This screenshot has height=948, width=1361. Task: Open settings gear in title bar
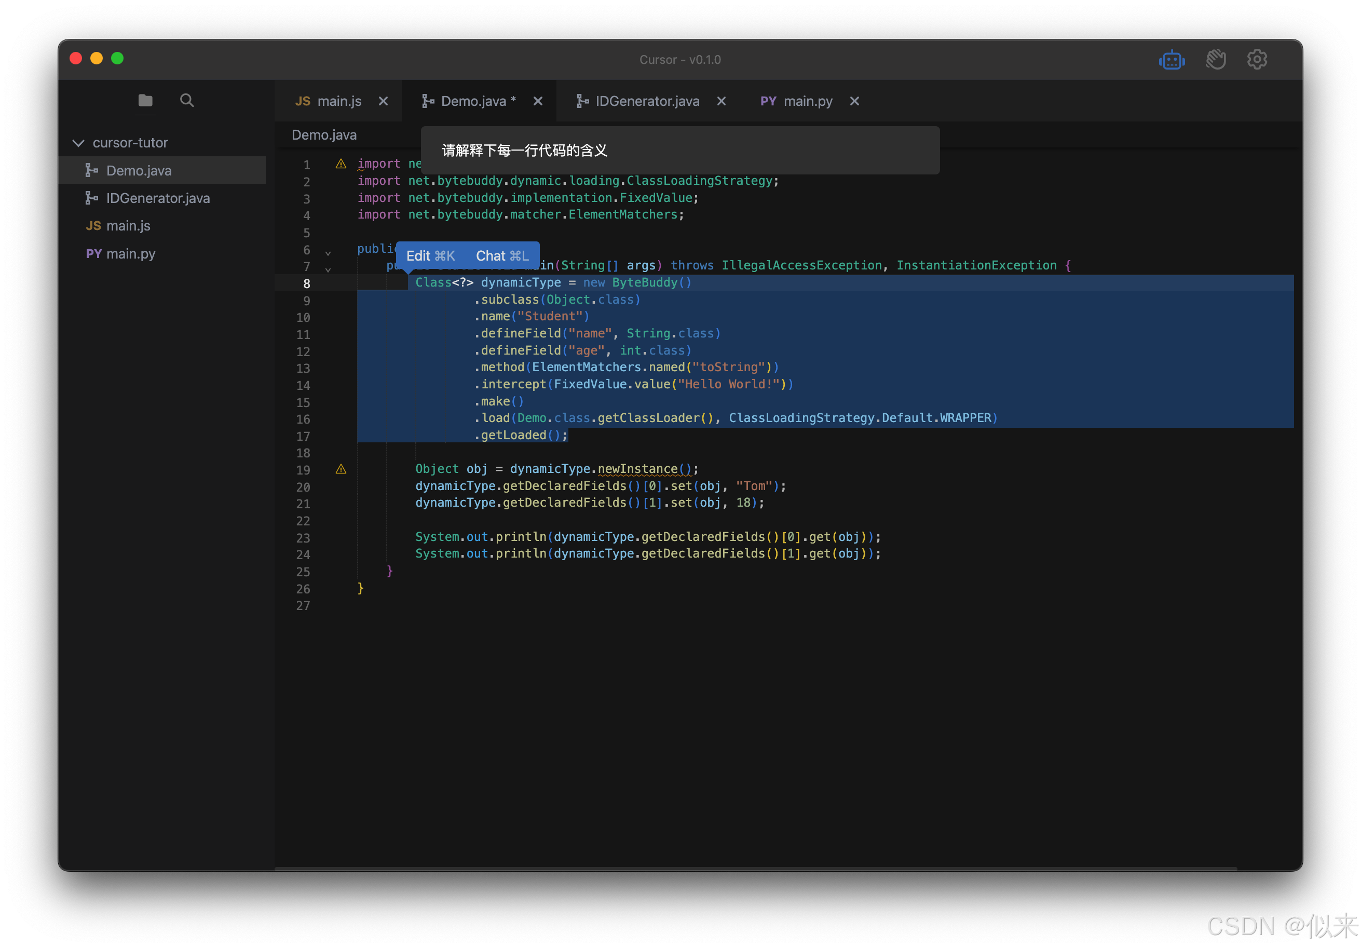1257,60
